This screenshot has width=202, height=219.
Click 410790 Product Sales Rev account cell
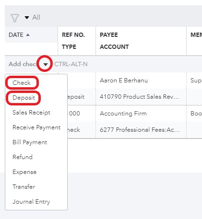pos(140,97)
